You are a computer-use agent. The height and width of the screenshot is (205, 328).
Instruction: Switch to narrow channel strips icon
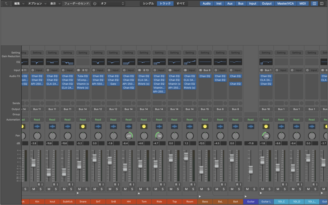click(314, 4)
